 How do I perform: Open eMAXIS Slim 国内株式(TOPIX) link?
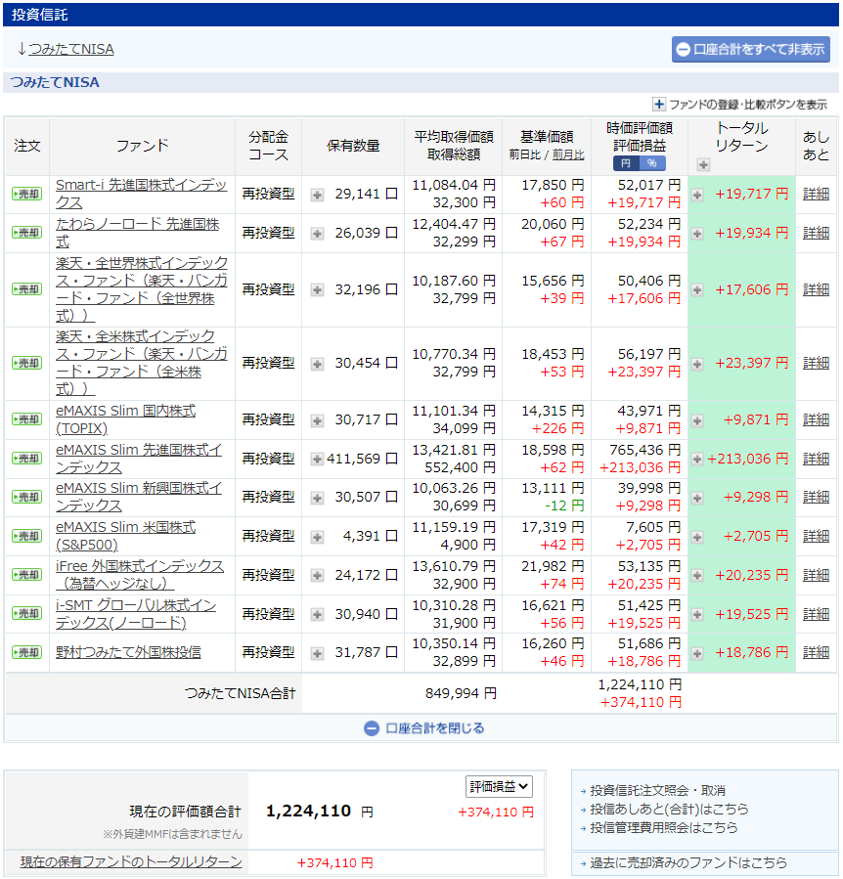(125, 419)
